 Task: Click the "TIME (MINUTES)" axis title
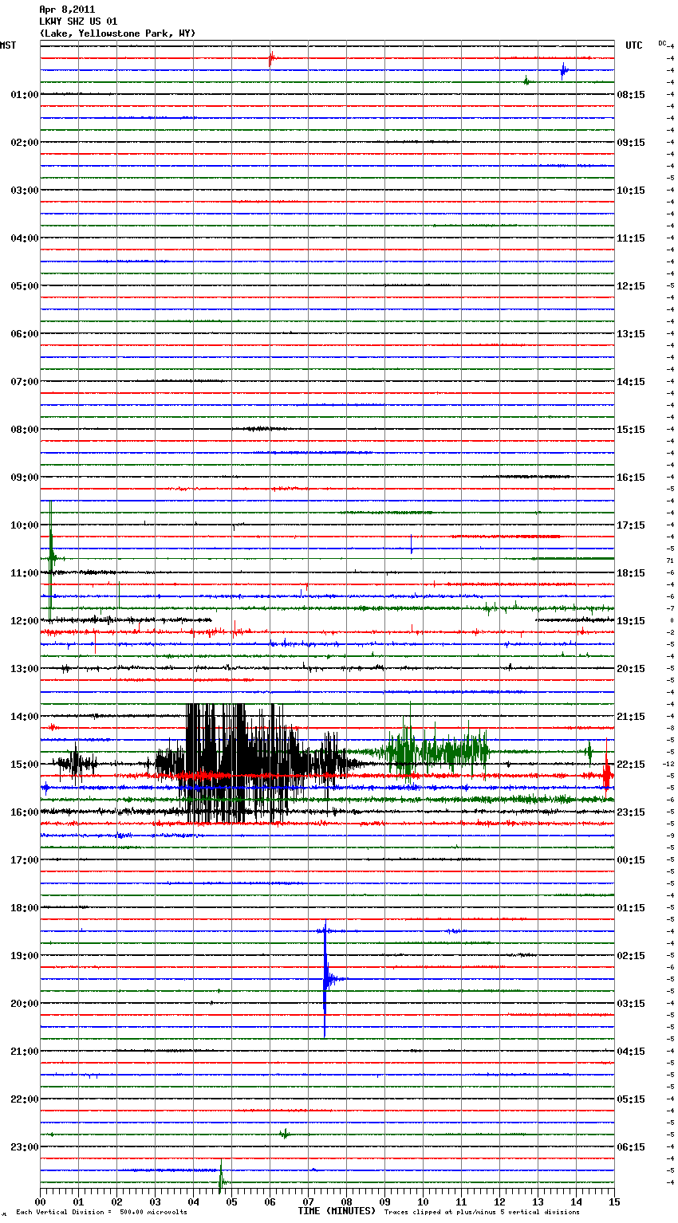(337, 1211)
